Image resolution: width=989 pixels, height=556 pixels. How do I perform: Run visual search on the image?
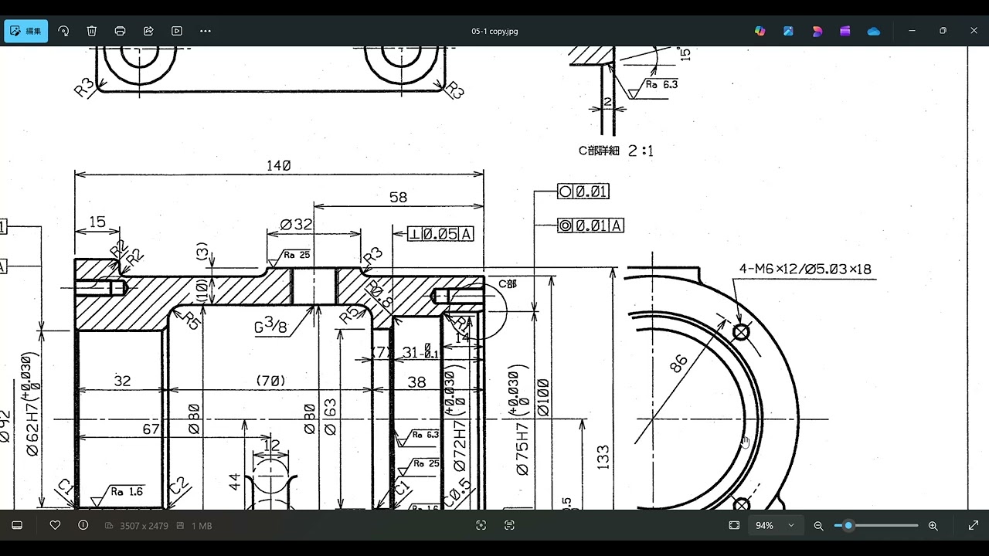481,525
